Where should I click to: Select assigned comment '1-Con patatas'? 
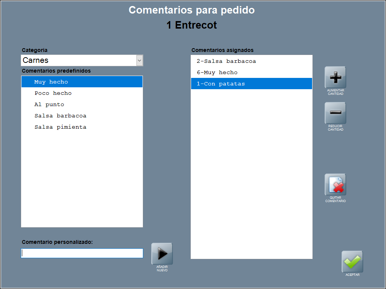[x=221, y=84]
